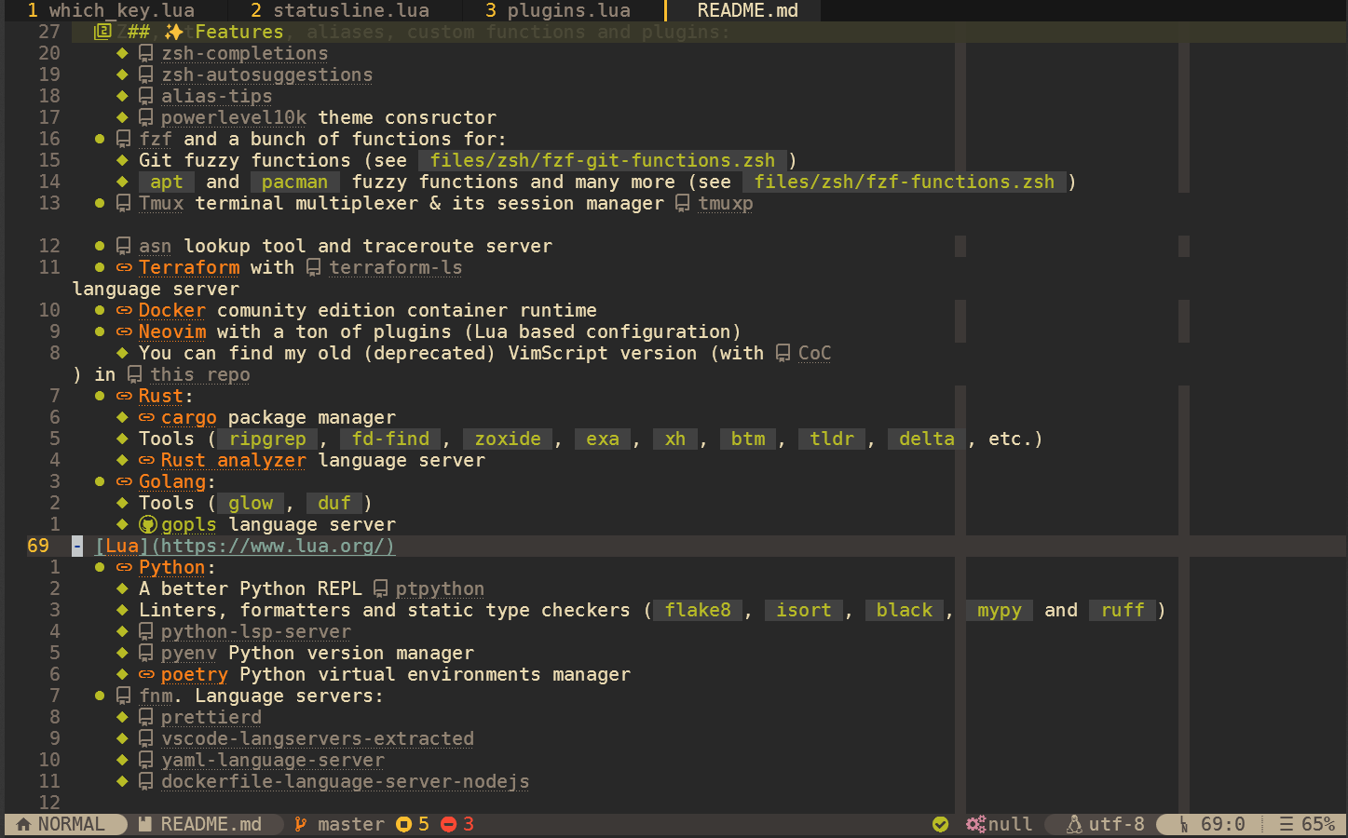The width and height of the screenshot is (1348, 838).
Task: Click the chain icon before cargo
Action: click(146, 417)
